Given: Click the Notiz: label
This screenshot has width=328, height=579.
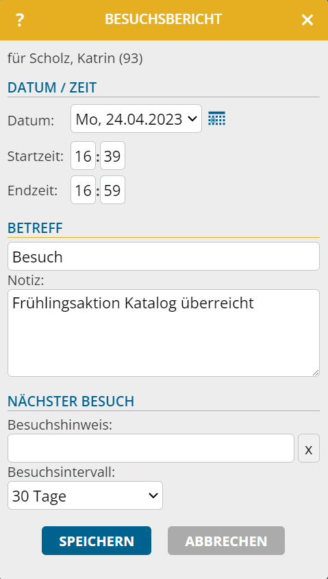Looking at the screenshot, I should 26,281.
